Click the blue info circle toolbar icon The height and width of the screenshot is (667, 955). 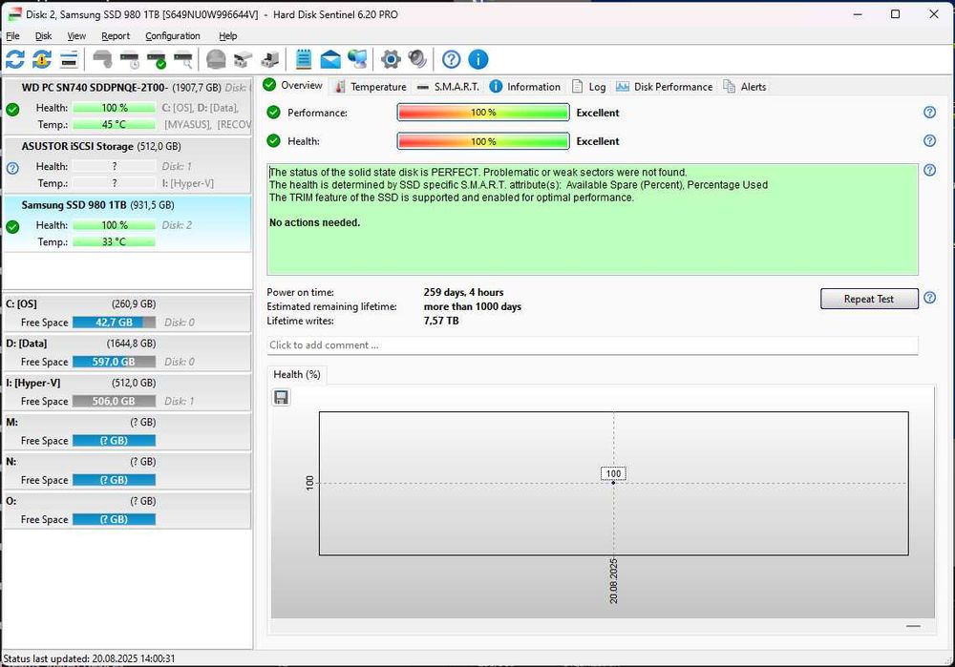[x=478, y=59]
